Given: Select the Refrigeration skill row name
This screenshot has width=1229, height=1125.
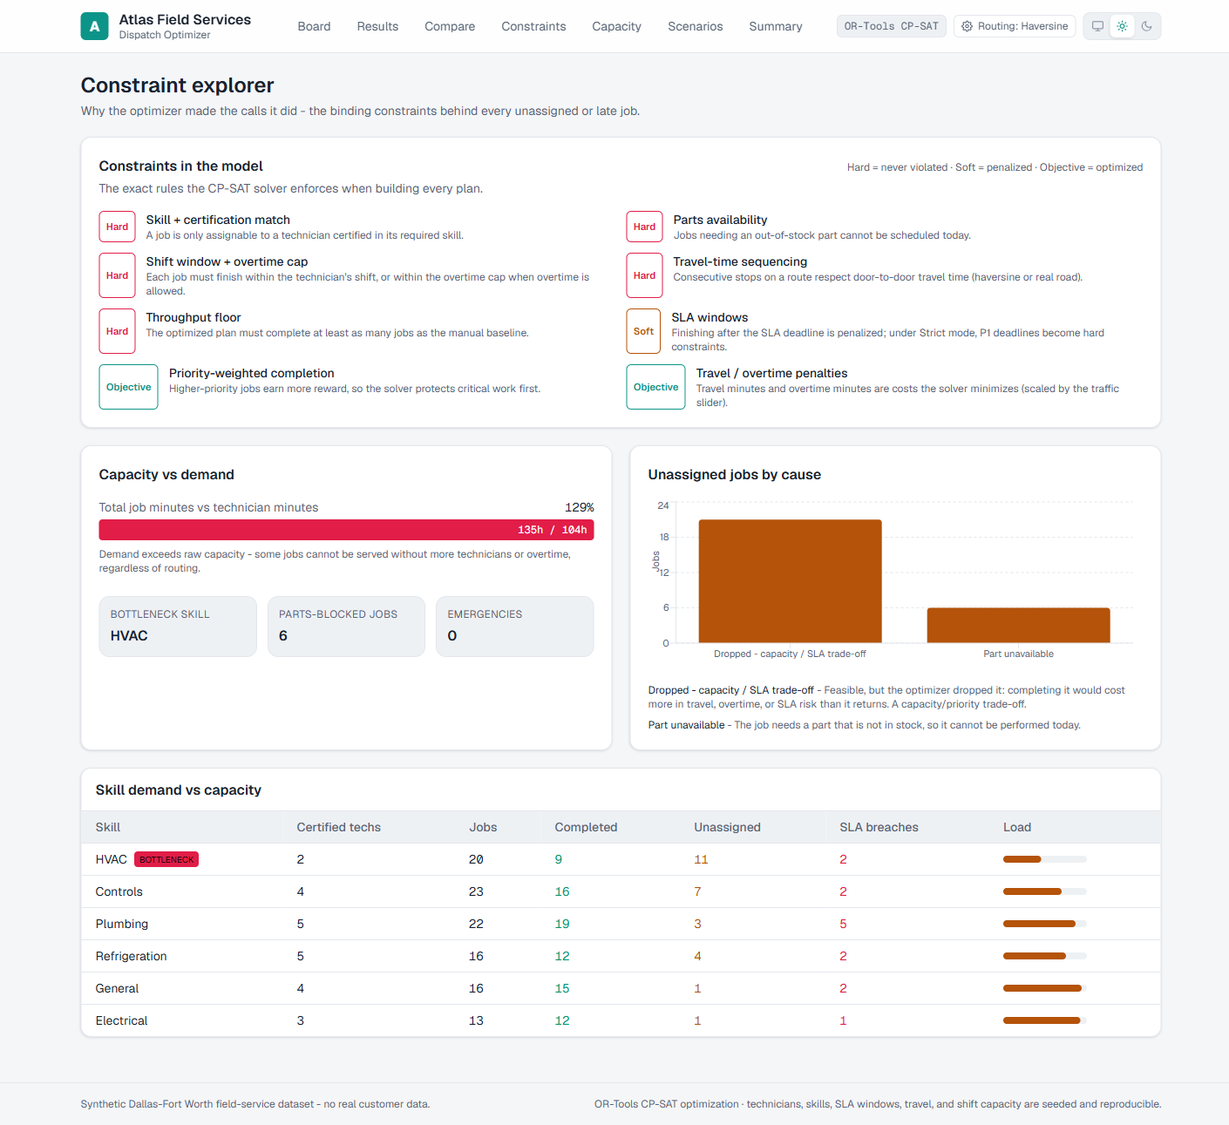Looking at the screenshot, I should coord(131,956).
